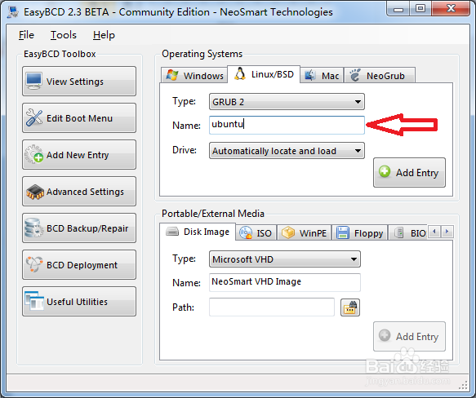Switch to the WinPE tab
Screen dimensions: 476x398
(305, 233)
